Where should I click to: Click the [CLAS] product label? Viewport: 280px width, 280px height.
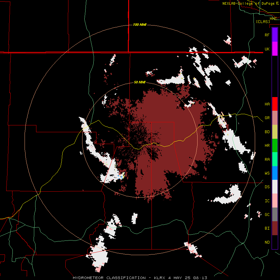(x=263, y=21)
